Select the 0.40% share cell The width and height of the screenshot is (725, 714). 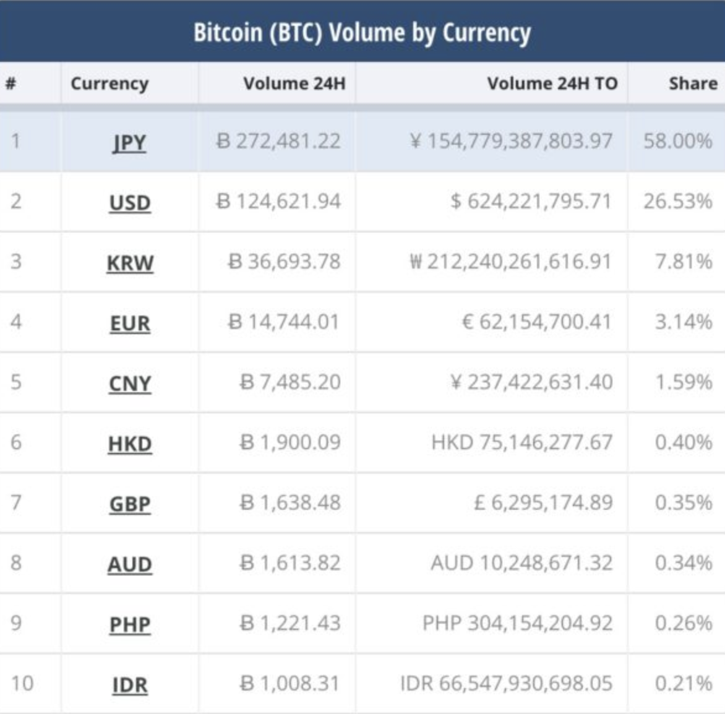pyautogui.click(x=684, y=442)
